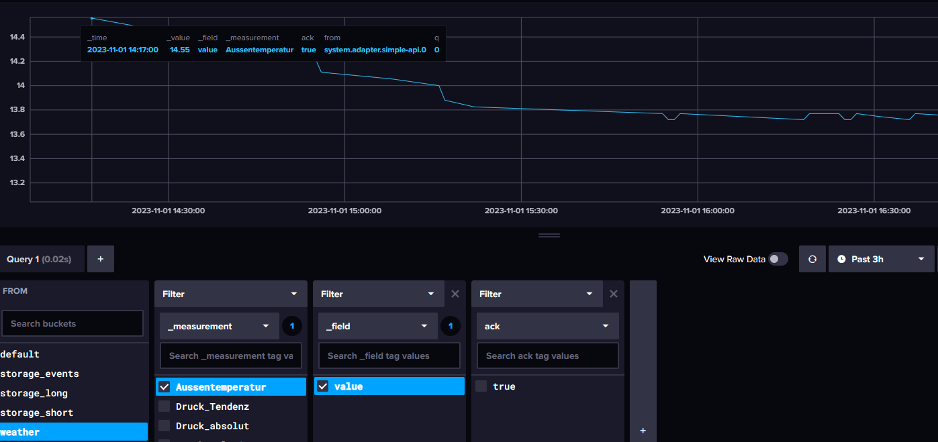Open the Filter dropdown above _field
This screenshot has height=442, width=938.
pos(380,294)
